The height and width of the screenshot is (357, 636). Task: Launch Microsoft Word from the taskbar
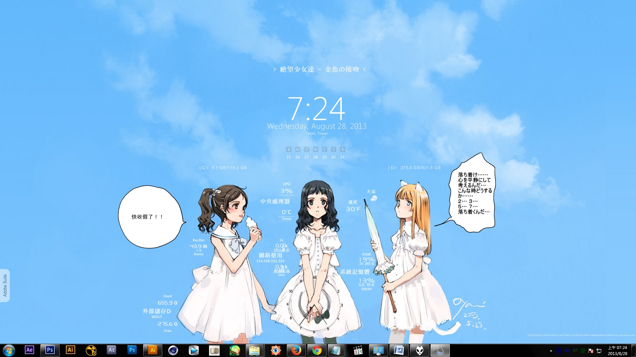(399, 350)
